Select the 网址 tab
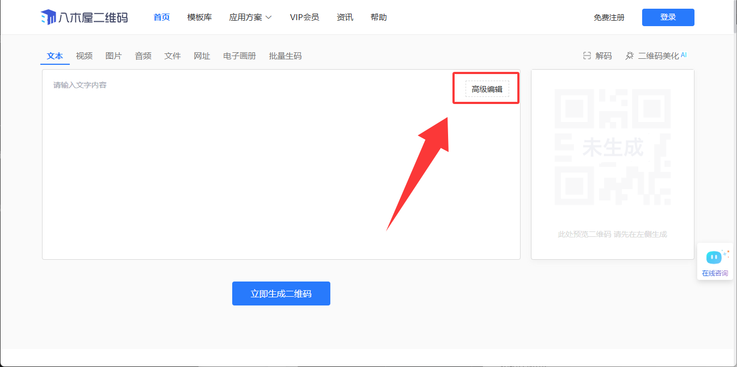737x367 pixels. click(202, 56)
